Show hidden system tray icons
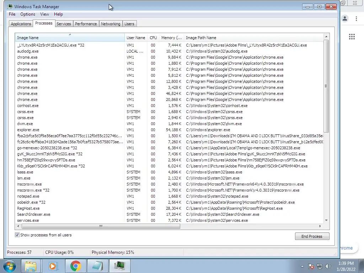Viewport: 364px width, 273px height. [x=302, y=266]
